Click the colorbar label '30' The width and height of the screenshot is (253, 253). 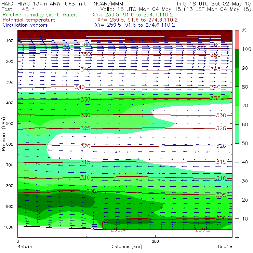[x=245, y=181]
